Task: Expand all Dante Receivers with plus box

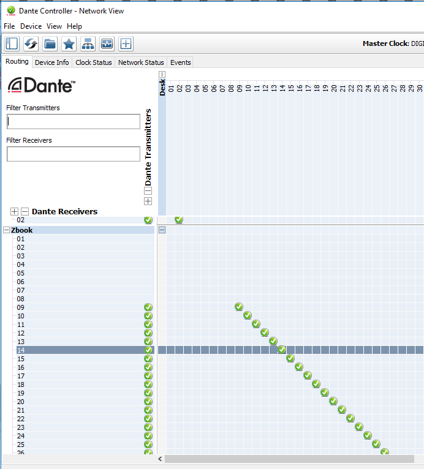Action: coord(14,211)
